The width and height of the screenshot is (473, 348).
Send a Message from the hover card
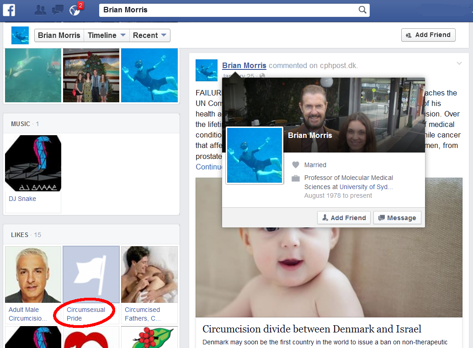click(397, 218)
